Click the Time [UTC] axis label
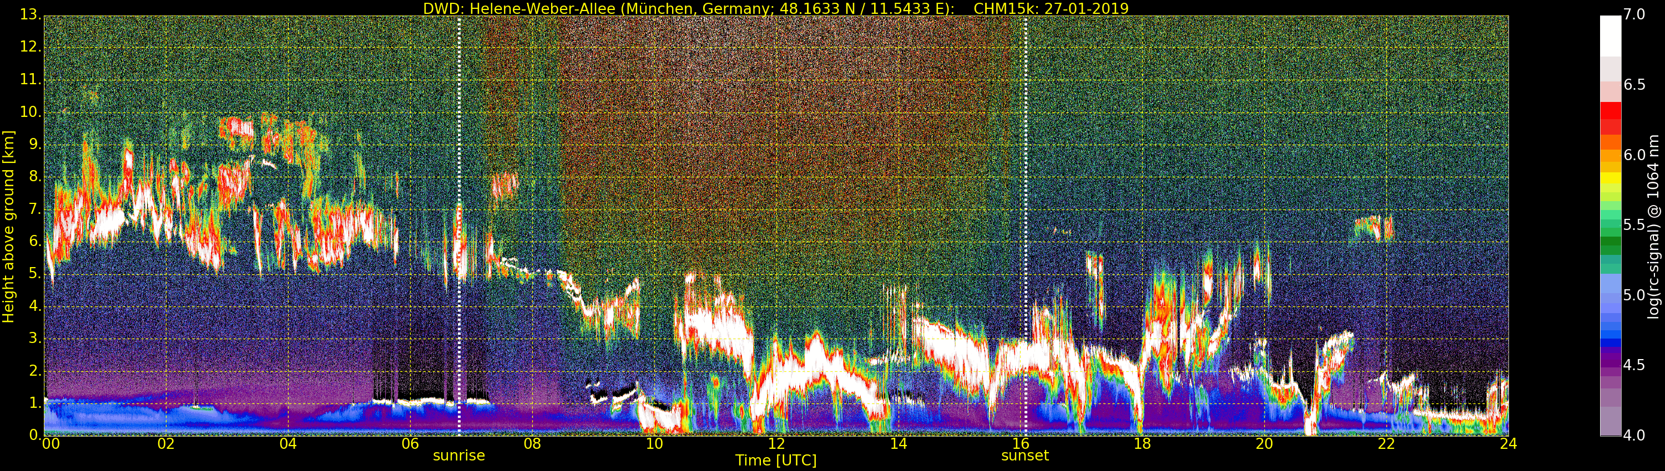This screenshot has height=471, width=1665. tap(776, 460)
